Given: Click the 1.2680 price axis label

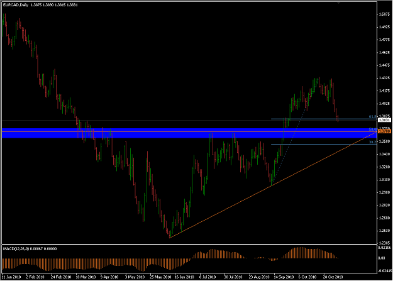Looking at the screenshot, I should point(384,218).
